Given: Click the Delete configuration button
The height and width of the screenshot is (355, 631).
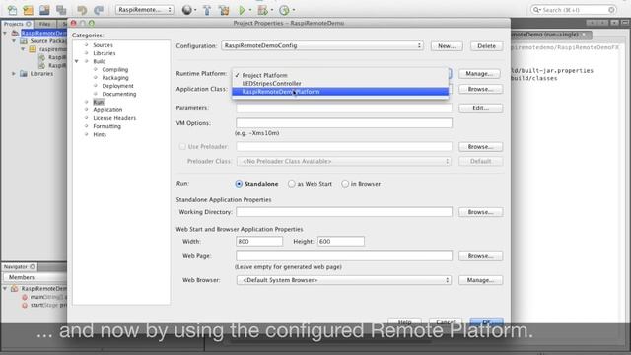Looking at the screenshot, I should point(486,46).
